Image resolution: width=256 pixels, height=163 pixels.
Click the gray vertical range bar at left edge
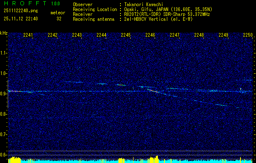pyautogui.click(x=8, y=94)
